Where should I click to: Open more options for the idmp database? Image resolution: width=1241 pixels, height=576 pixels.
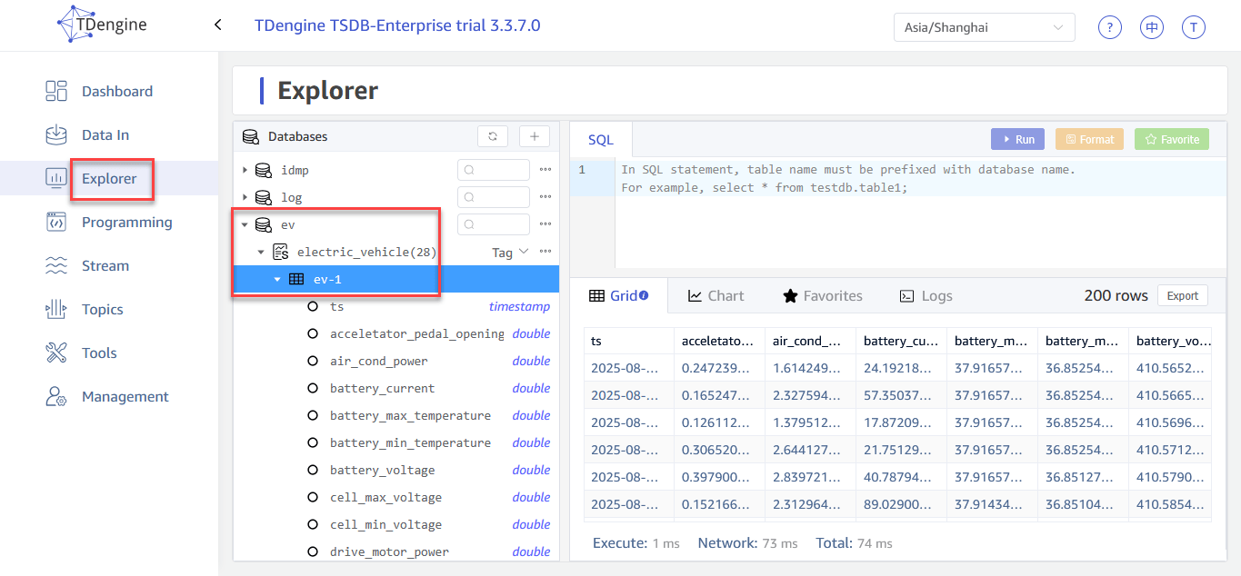pyautogui.click(x=545, y=170)
